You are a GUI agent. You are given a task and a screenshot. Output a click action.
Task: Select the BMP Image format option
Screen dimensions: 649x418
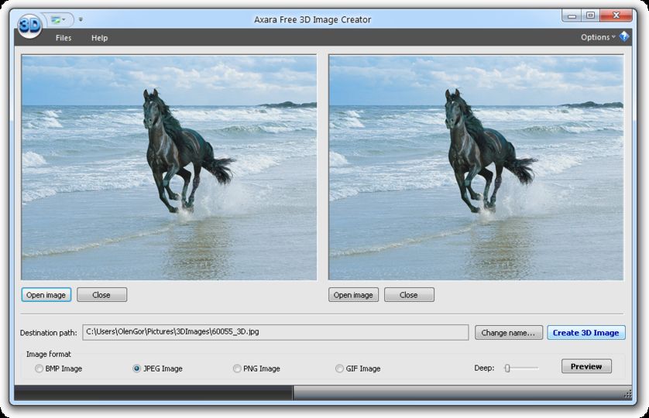click(39, 368)
